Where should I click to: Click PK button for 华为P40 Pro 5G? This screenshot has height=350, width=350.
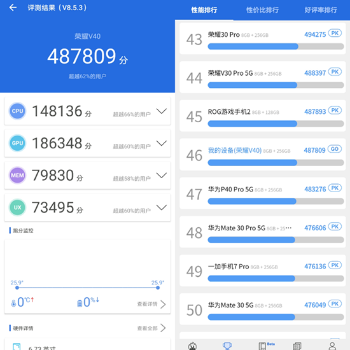tap(335, 188)
